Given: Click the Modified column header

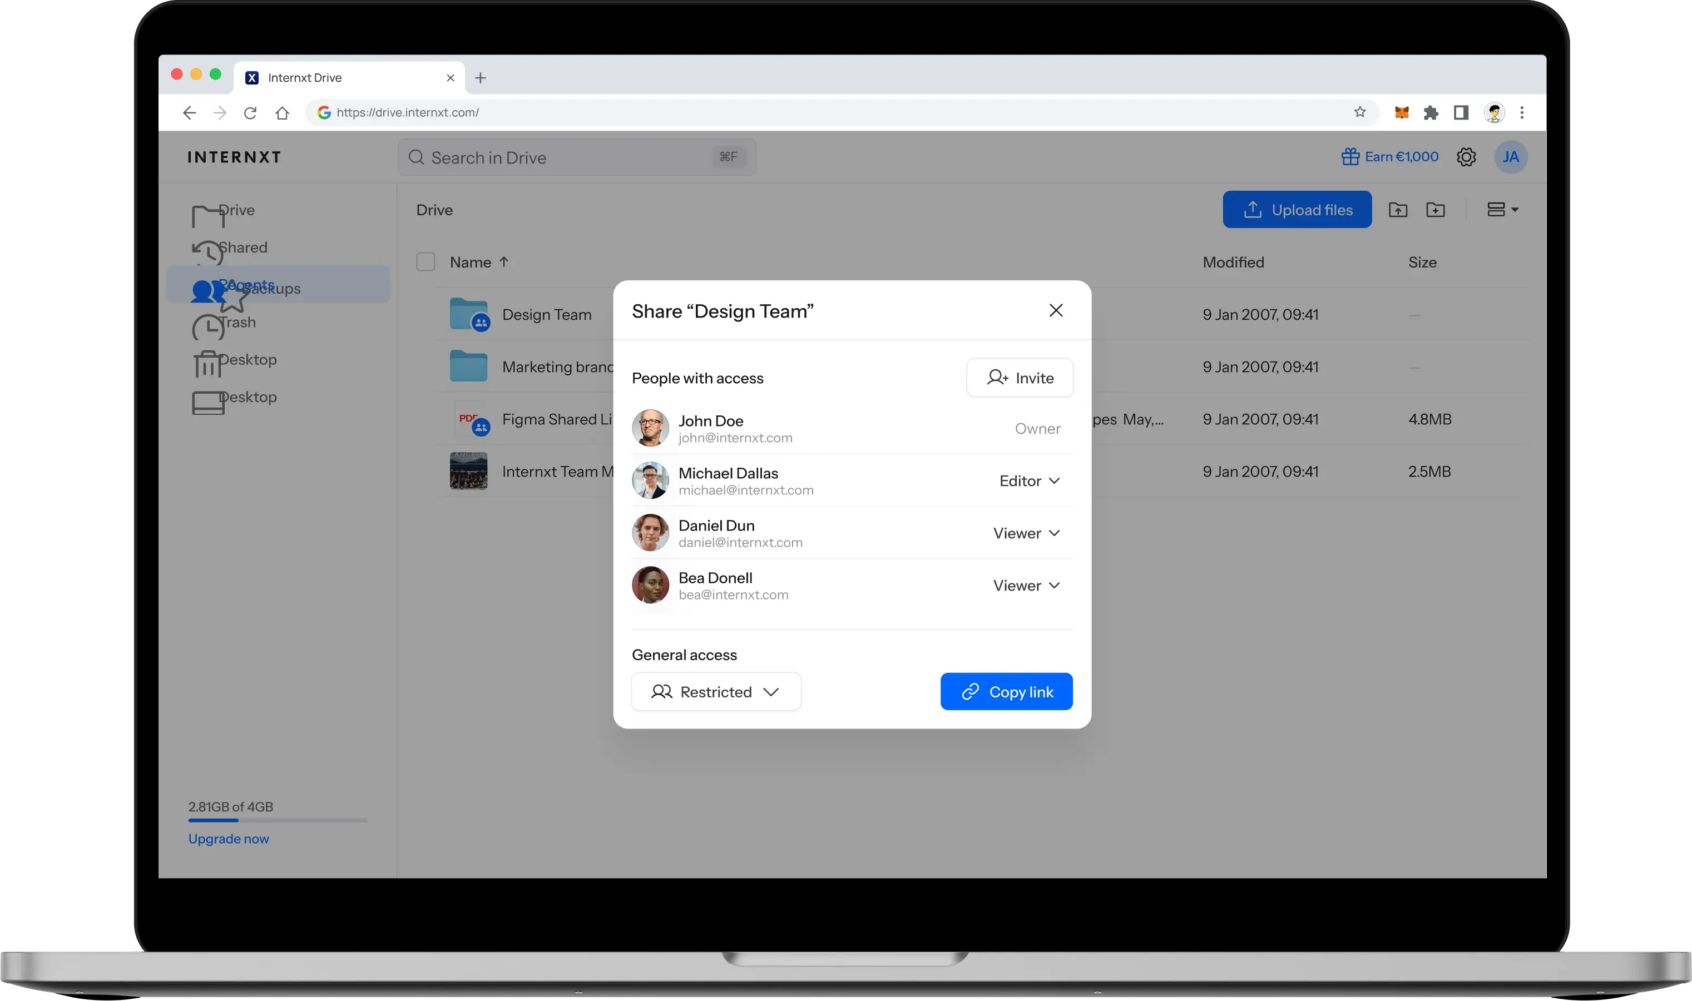Looking at the screenshot, I should click(1233, 262).
